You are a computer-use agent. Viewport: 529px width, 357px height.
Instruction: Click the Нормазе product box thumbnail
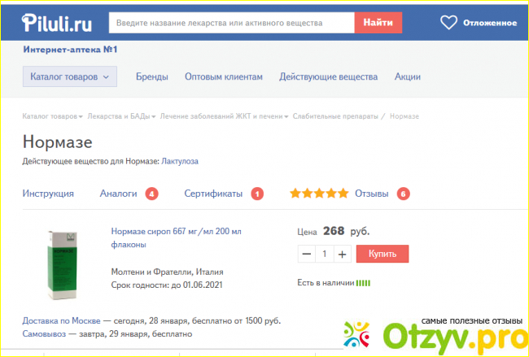pos(57,262)
